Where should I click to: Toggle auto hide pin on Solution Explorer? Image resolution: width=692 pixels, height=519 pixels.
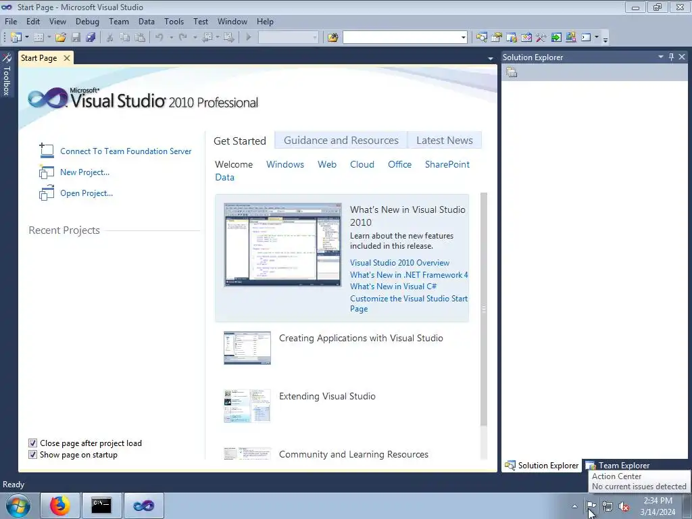671,57
